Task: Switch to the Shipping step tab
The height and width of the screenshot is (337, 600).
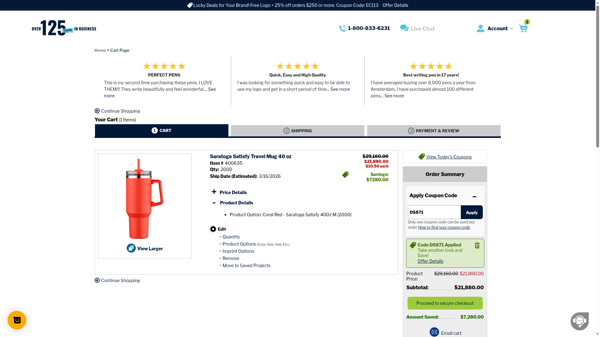Action: click(297, 131)
